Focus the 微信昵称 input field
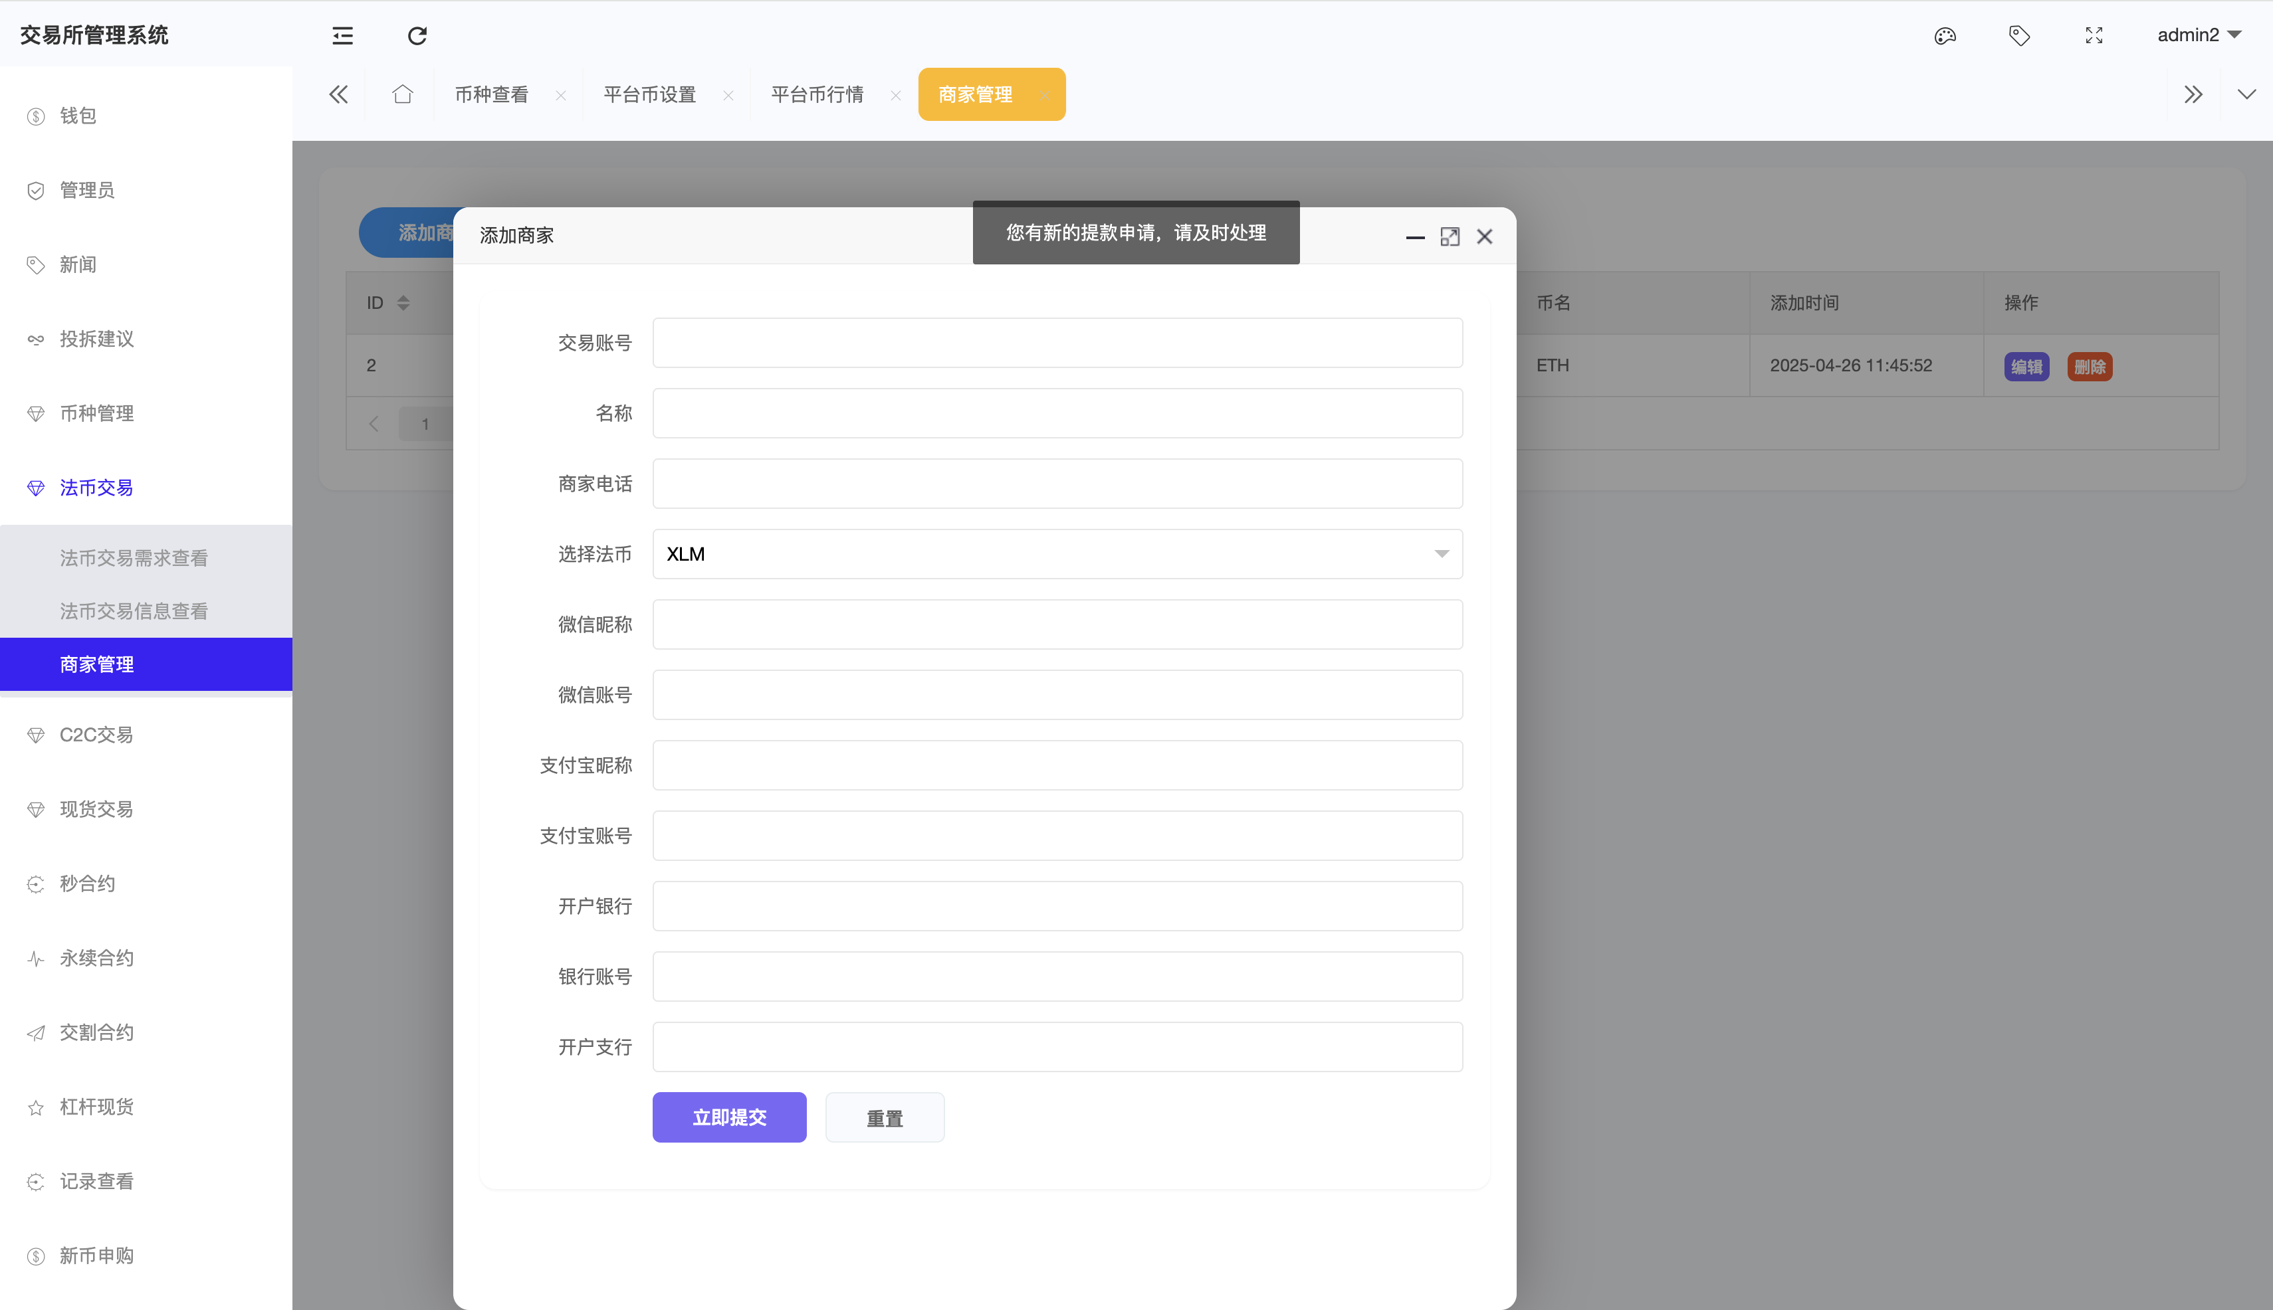The height and width of the screenshot is (1310, 2273). tap(1057, 624)
